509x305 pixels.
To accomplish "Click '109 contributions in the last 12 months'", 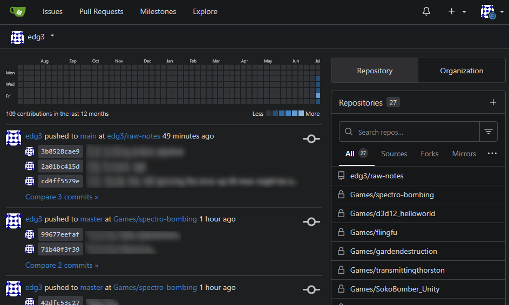I will [57, 114].
